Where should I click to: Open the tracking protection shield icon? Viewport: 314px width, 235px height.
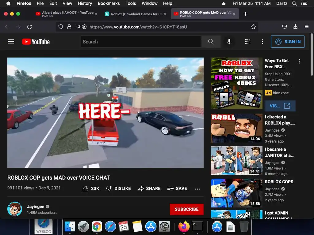(x=61, y=27)
